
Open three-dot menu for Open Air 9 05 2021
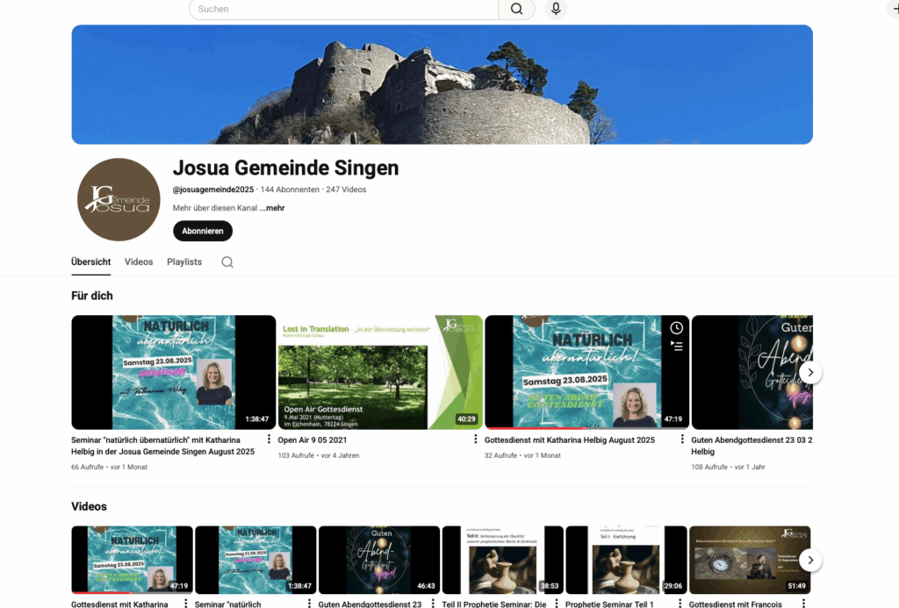[x=476, y=440]
